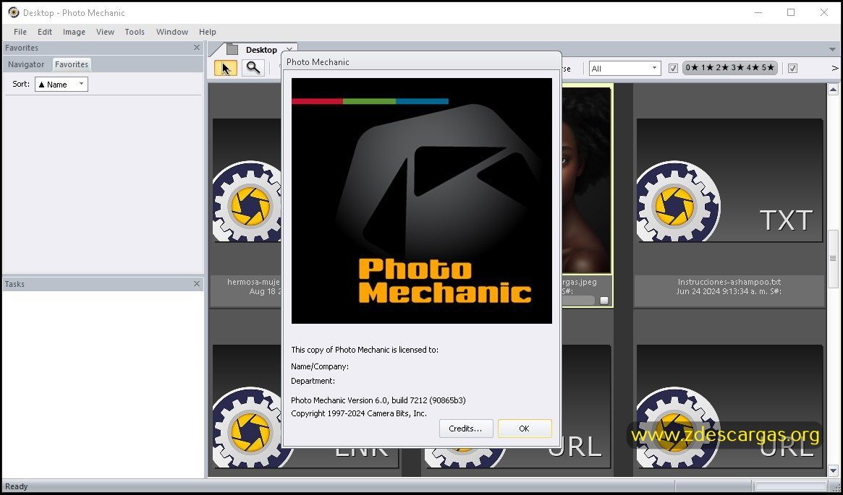Click the Tasks panel header
The width and height of the screenshot is (843, 495).
click(x=103, y=284)
